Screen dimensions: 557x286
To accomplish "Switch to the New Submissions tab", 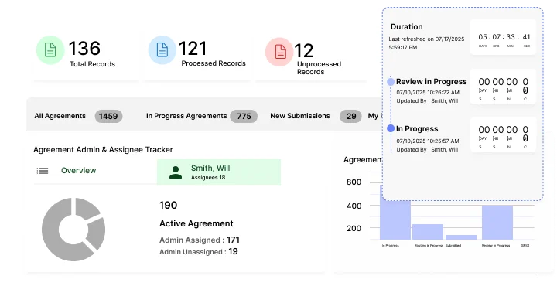I will pyautogui.click(x=300, y=116).
